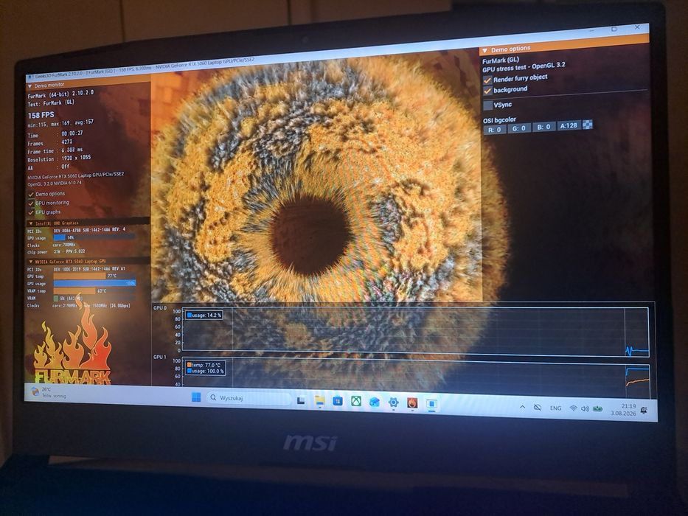Click the highlighted blue window icon on taskbar
This screenshot has width=688, height=516.
[432, 404]
